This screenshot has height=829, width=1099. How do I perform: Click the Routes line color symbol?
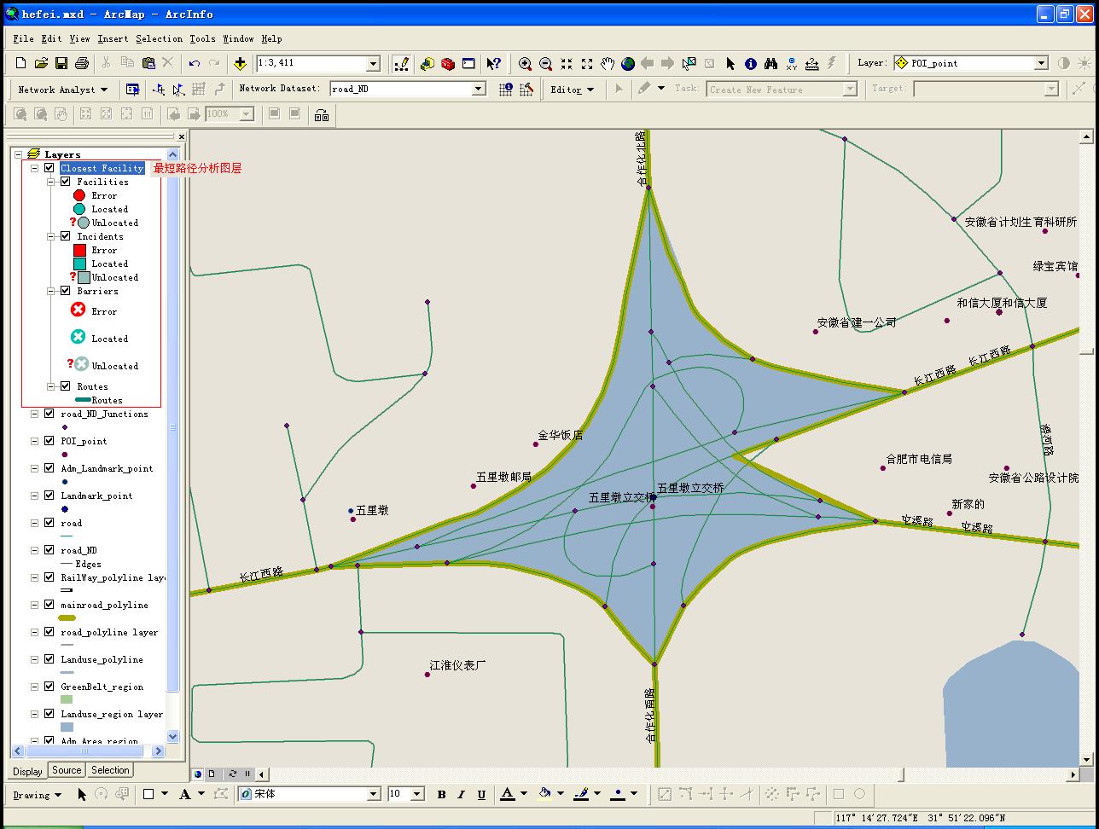pyautogui.click(x=83, y=400)
